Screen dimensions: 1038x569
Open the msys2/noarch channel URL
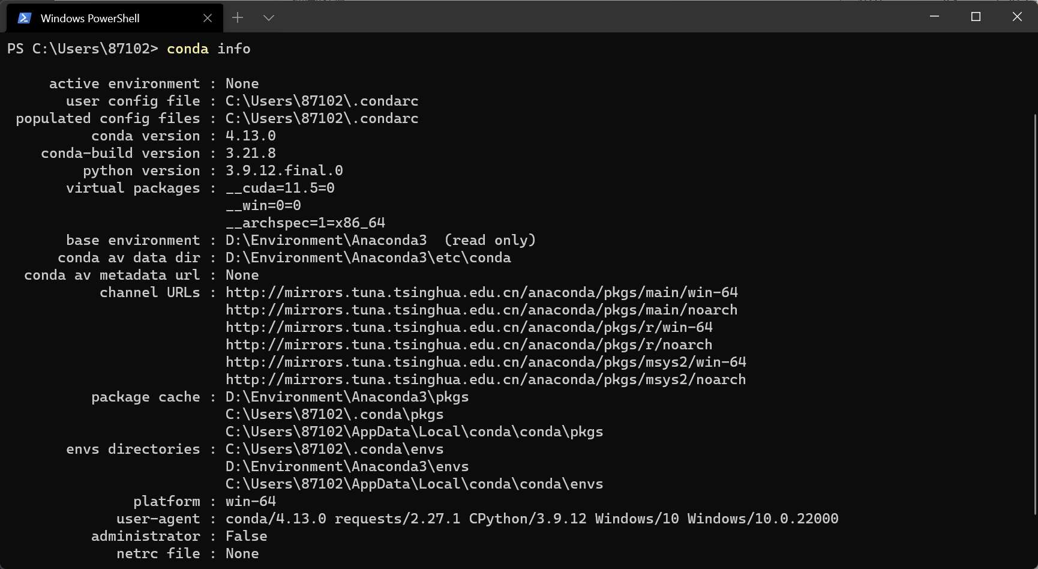click(x=485, y=380)
